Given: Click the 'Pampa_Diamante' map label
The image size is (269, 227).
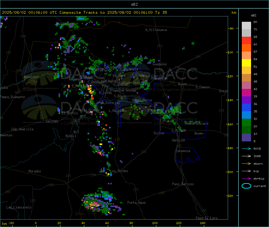Looking at the screenshot, I should [13, 97].
